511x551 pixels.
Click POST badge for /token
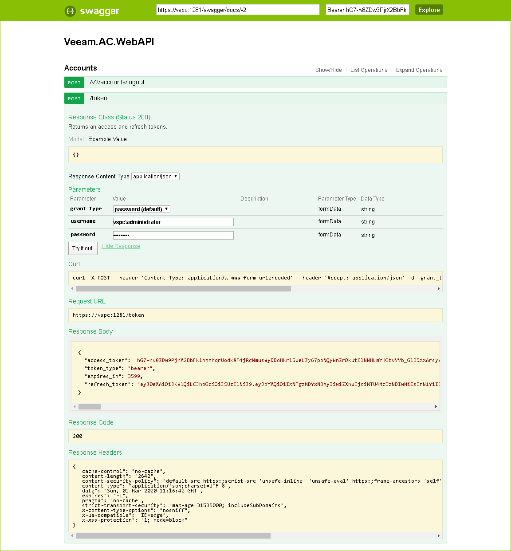tap(74, 98)
